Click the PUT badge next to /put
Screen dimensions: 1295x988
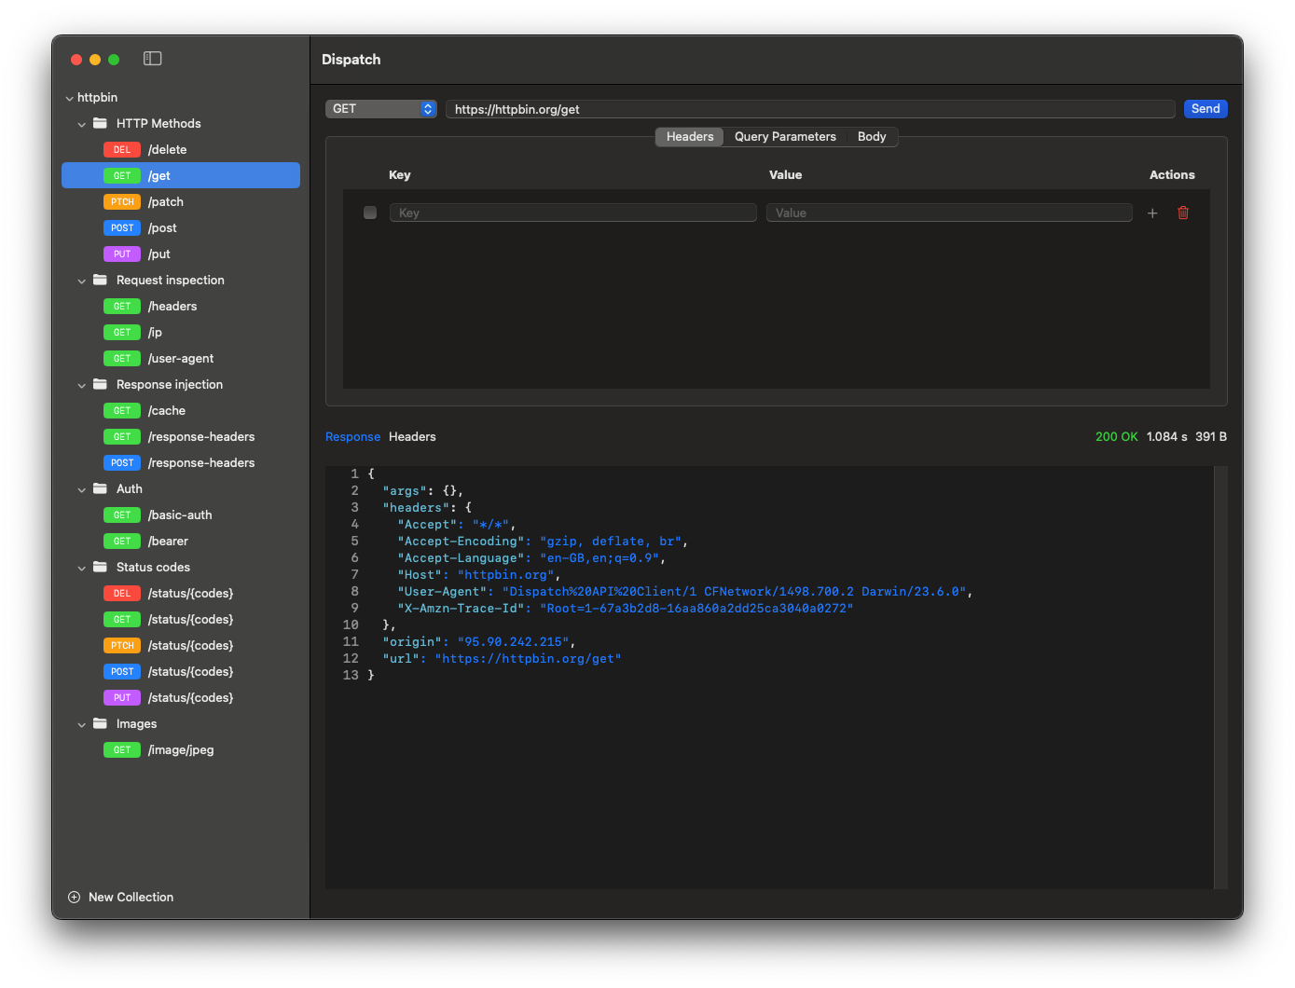122,254
